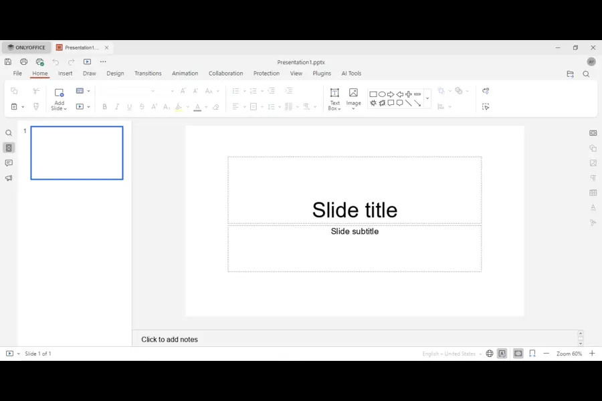Click the Fit to width icon

[x=532, y=354]
